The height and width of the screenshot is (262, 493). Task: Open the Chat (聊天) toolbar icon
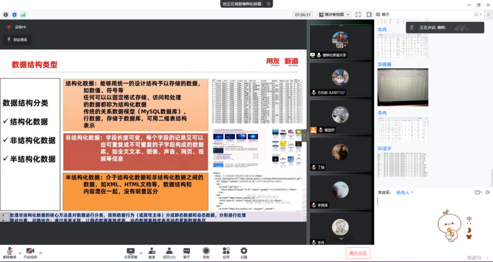(x=187, y=253)
